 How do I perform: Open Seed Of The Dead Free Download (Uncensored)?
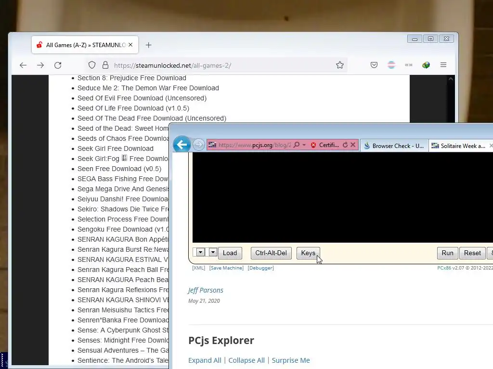pos(152,118)
